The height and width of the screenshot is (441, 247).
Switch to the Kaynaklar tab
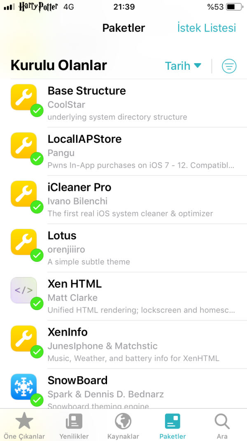coord(123,427)
